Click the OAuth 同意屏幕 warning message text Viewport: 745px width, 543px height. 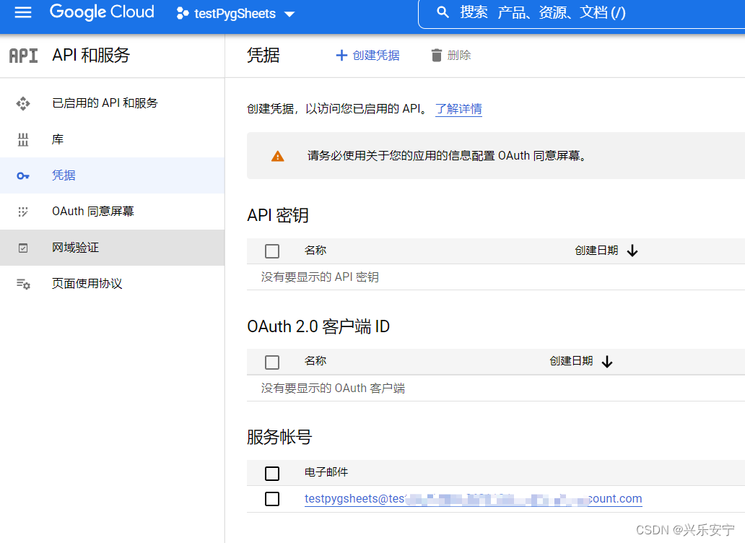coord(447,156)
